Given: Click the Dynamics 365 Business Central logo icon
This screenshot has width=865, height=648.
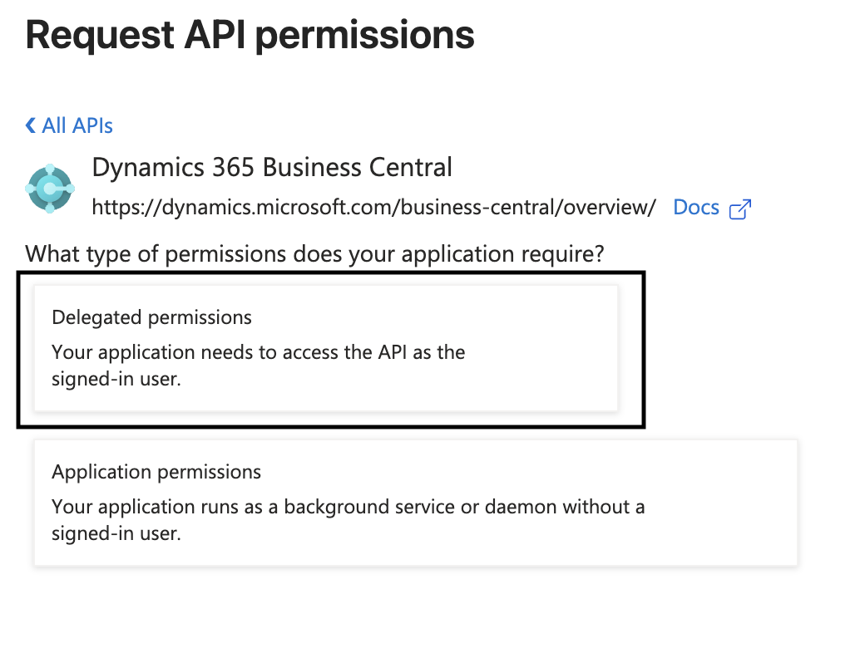Looking at the screenshot, I should [x=50, y=188].
